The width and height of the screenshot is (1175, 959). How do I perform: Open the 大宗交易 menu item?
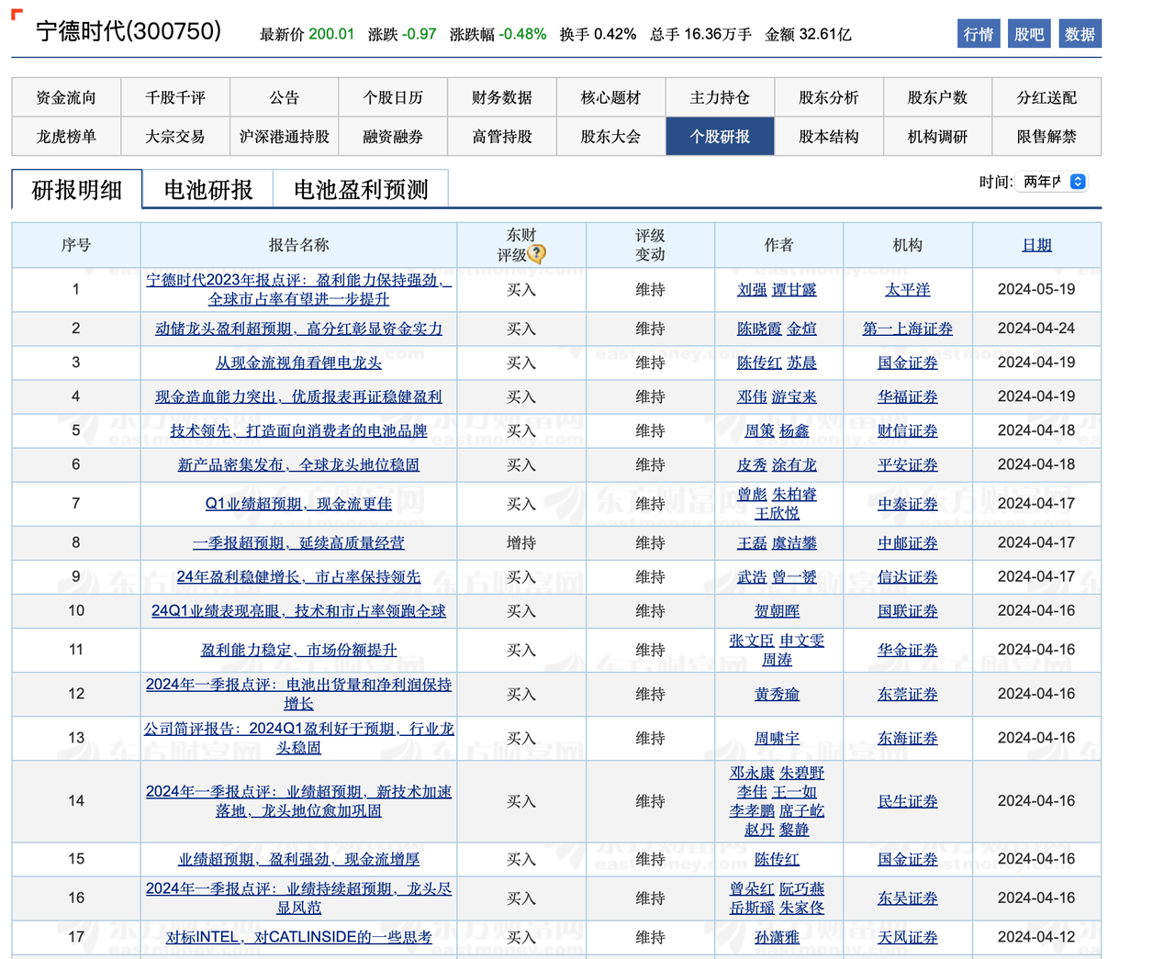[175, 137]
